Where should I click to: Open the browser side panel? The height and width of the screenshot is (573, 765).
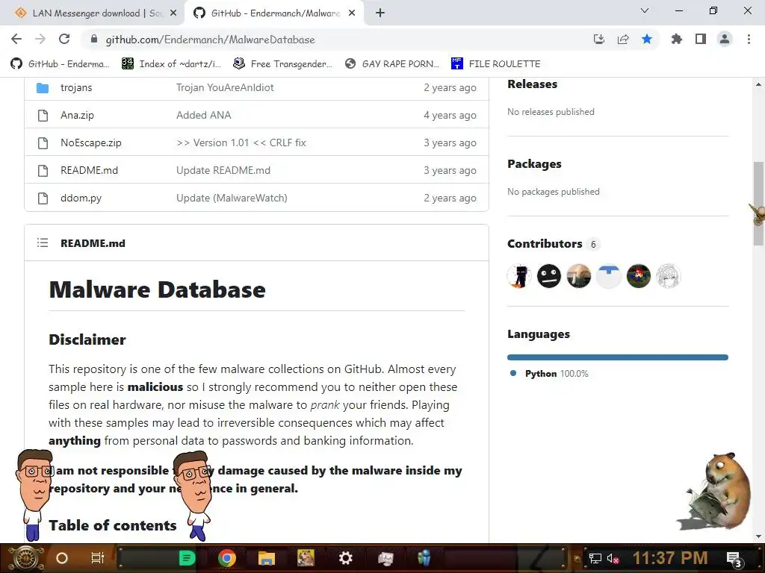(701, 39)
